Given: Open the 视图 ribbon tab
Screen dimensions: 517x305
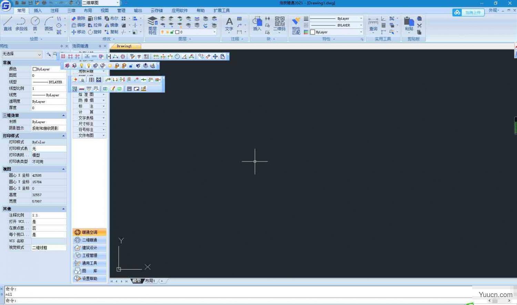Looking at the screenshot, I should point(104,11).
